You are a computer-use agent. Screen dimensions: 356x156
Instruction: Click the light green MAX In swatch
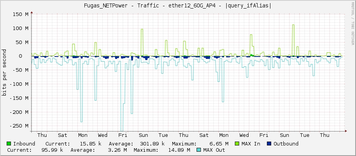(x=237, y=144)
